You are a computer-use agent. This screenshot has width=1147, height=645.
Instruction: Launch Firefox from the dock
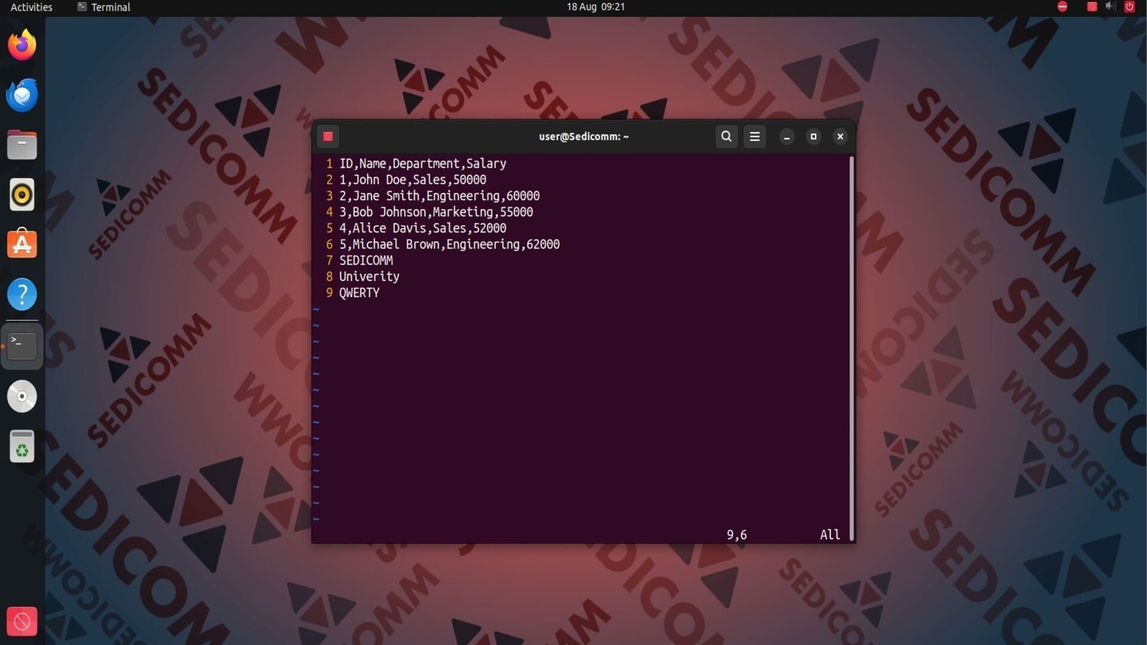point(22,45)
